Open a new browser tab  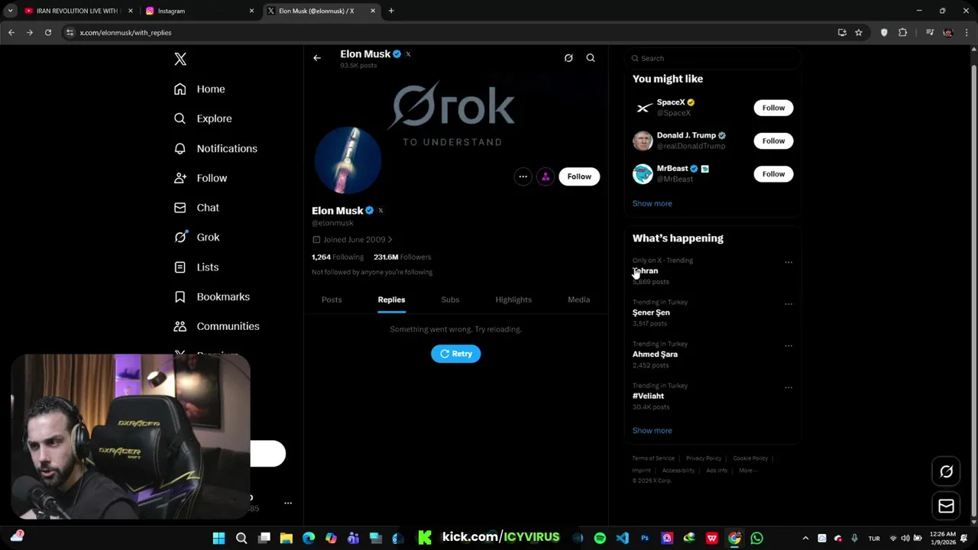tap(391, 11)
